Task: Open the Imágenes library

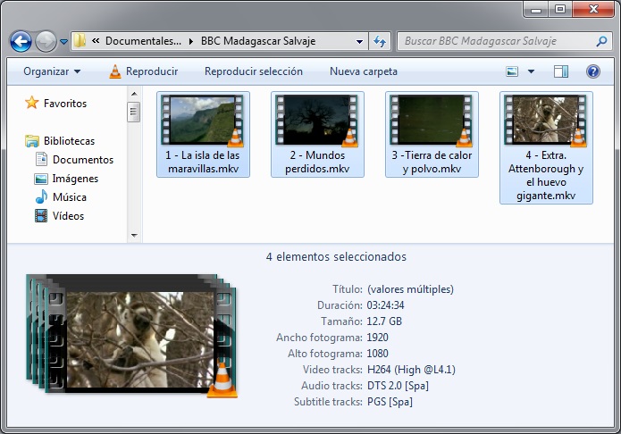Action: pos(75,179)
